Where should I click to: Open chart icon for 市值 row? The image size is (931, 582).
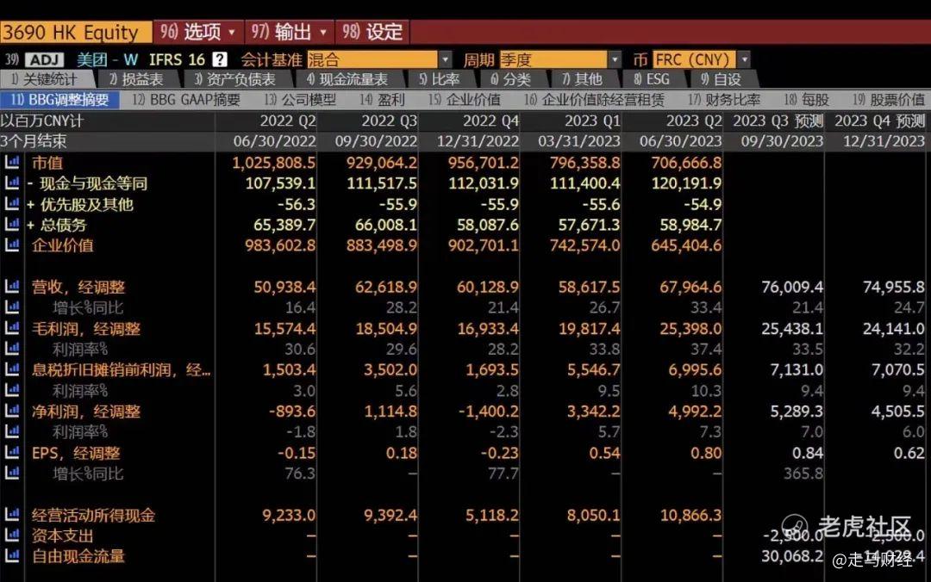point(12,162)
